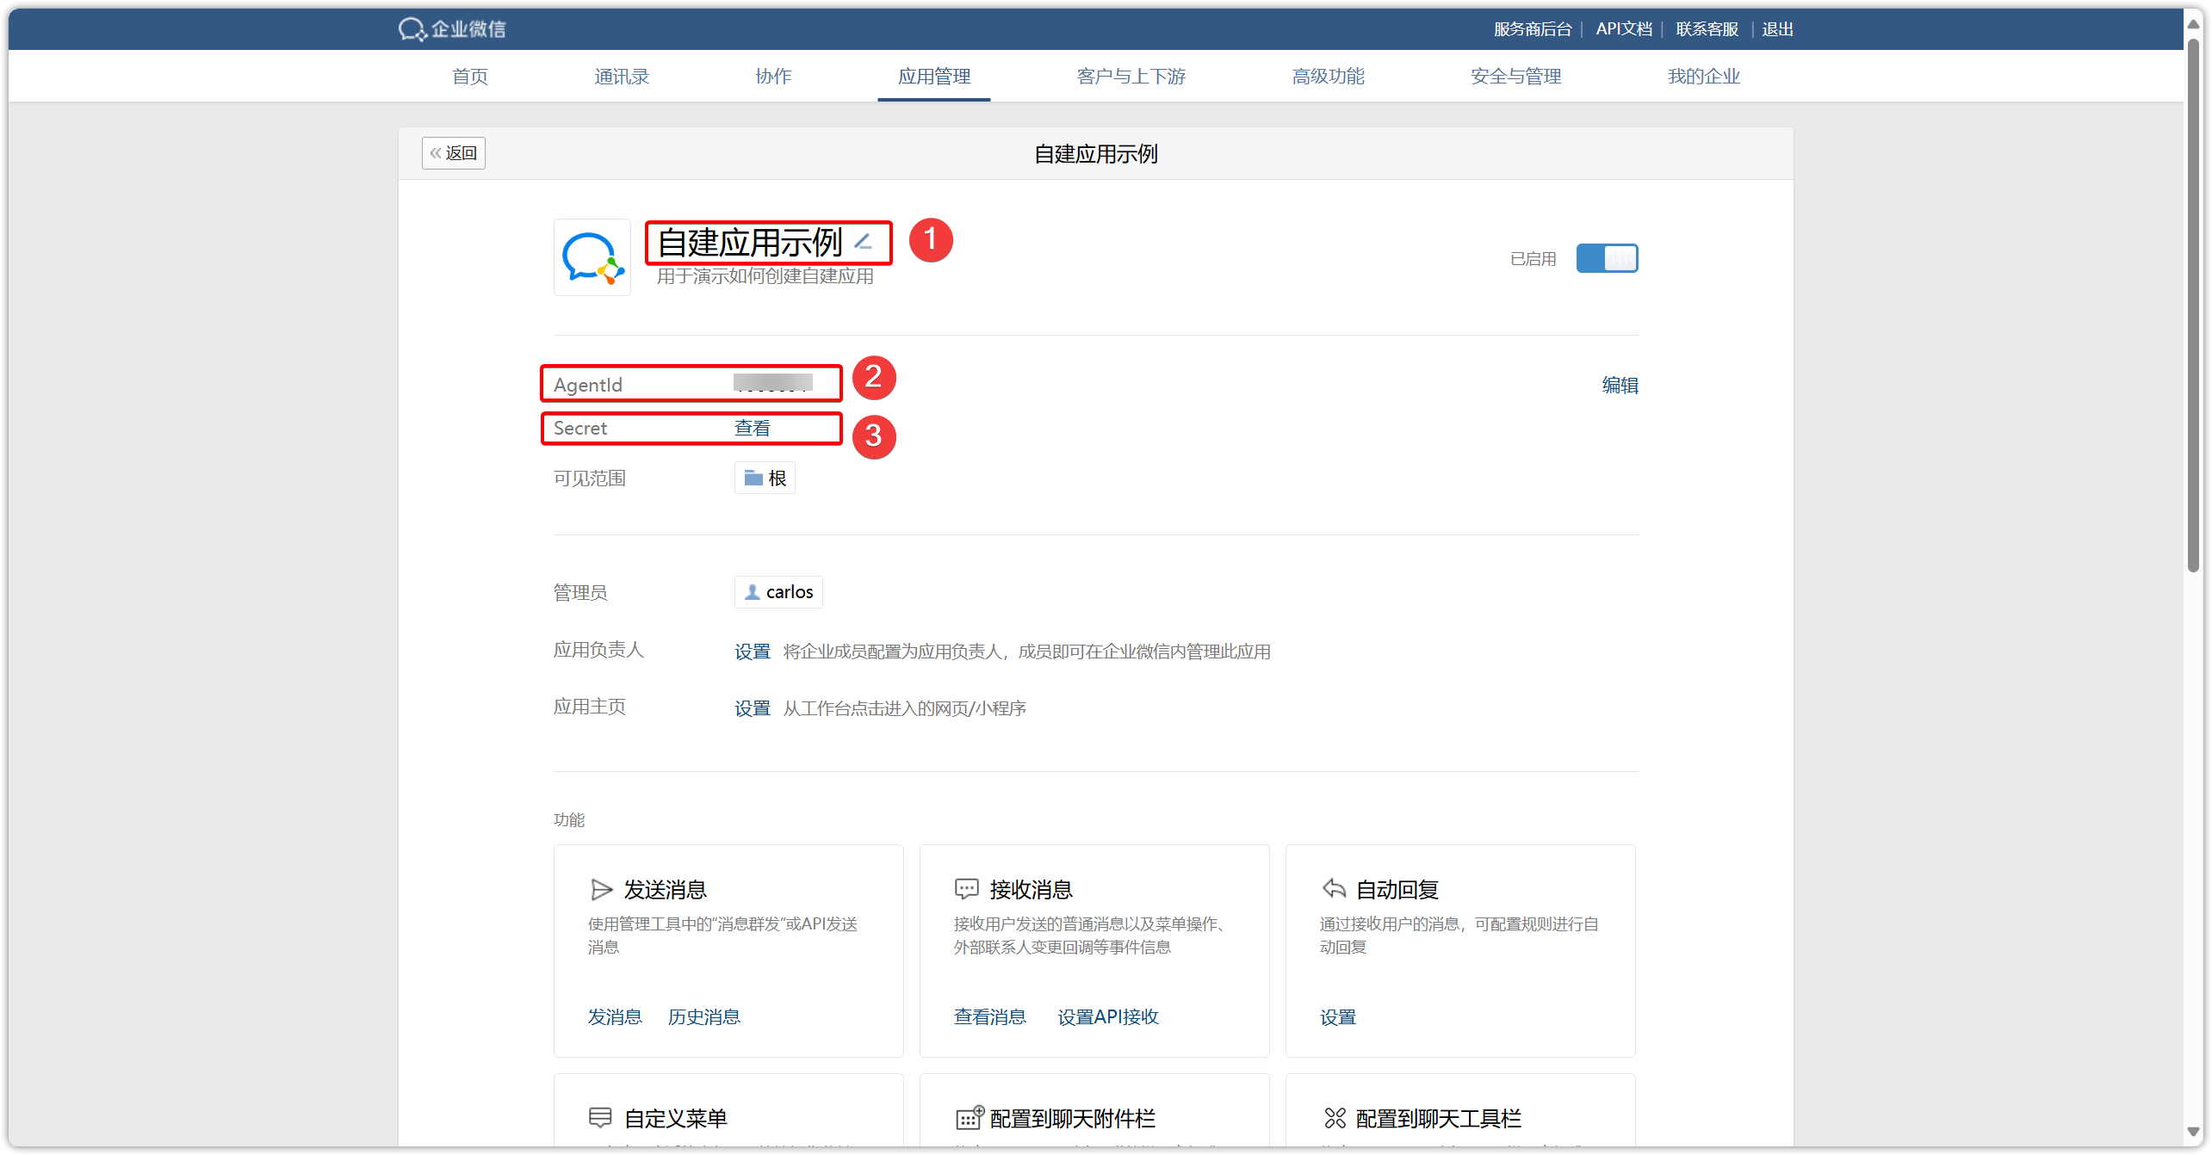Click 设置 under 自动回复
2212x1155 pixels.
[x=1338, y=1018]
